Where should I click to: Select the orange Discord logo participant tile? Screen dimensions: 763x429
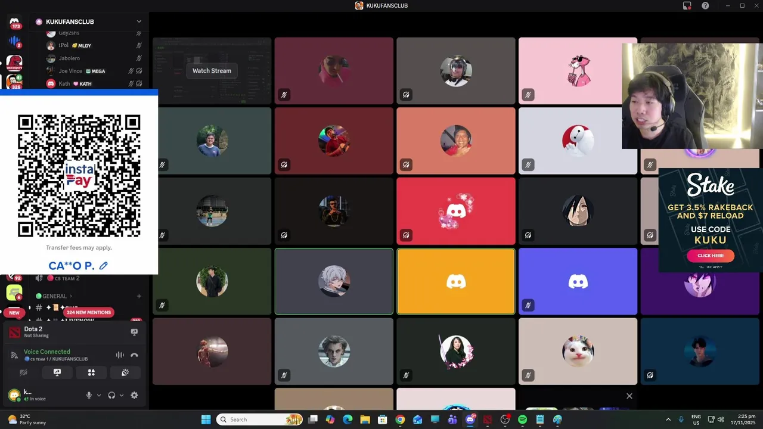pos(456,281)
